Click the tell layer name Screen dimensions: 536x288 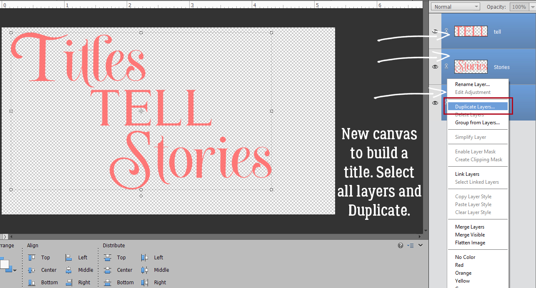click(x=497, y=32)
